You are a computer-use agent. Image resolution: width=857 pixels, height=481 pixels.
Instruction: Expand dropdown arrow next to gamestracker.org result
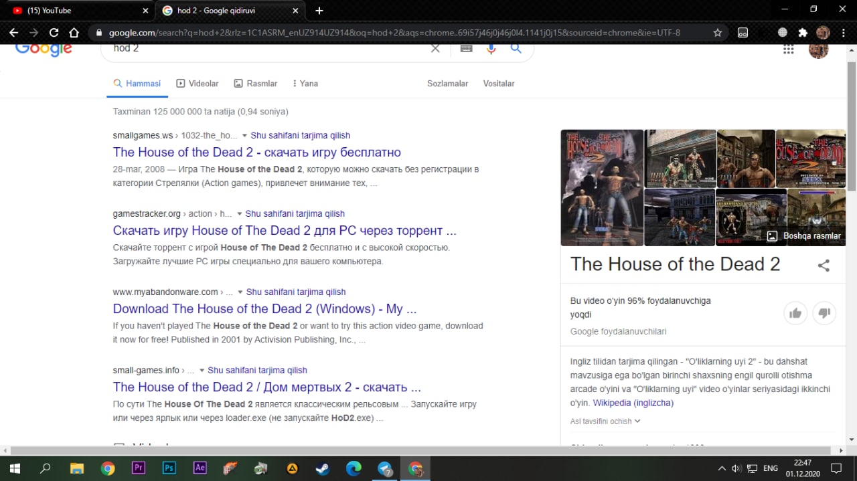coord(239,214)
